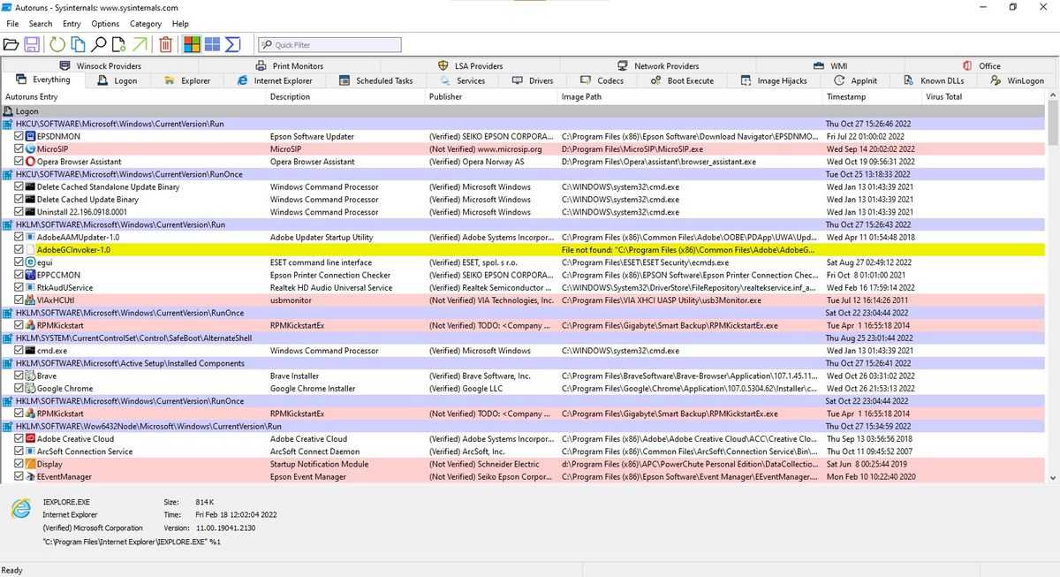Switch to the Scheduled Tasks tab
Screen dimensions: 1060x577
coord(376,80)
